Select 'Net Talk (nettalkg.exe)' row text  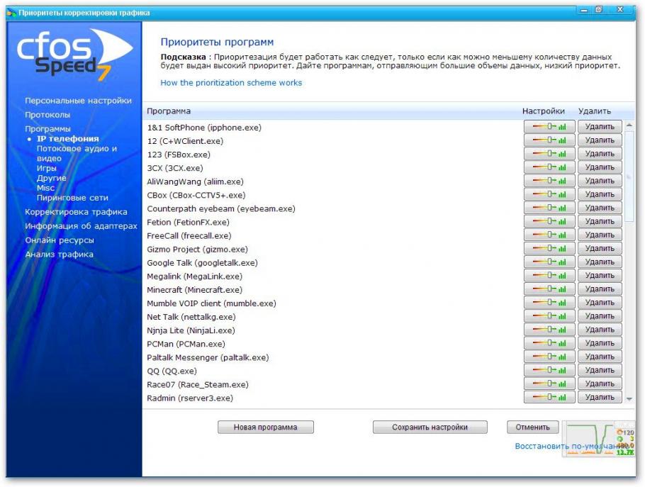pos(191,317)
